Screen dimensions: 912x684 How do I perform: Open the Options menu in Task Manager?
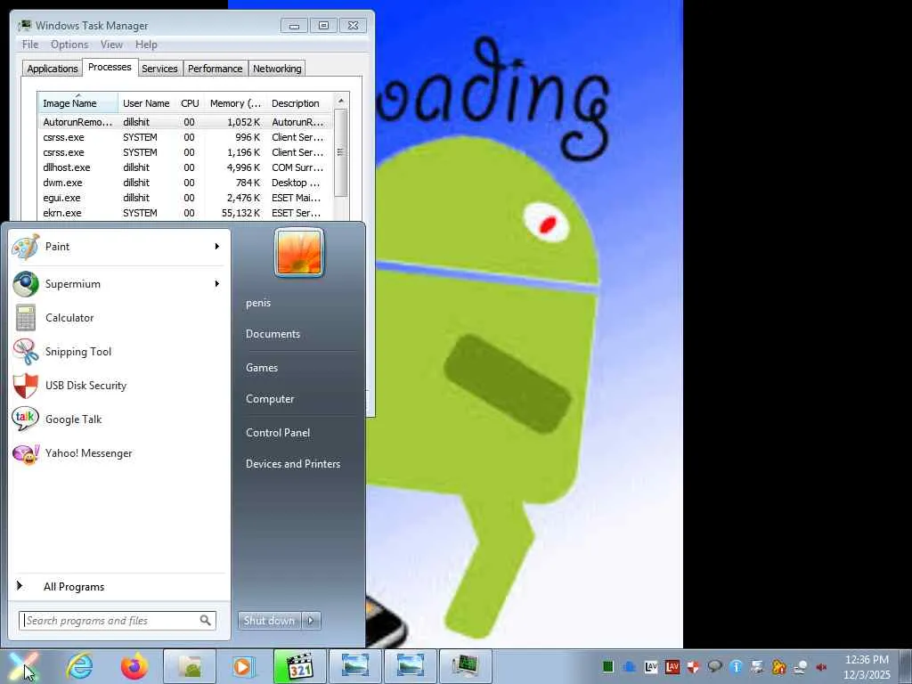coord(69,45)
